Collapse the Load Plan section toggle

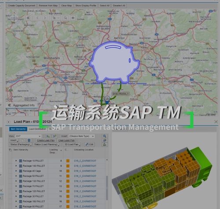coord(9,122)
